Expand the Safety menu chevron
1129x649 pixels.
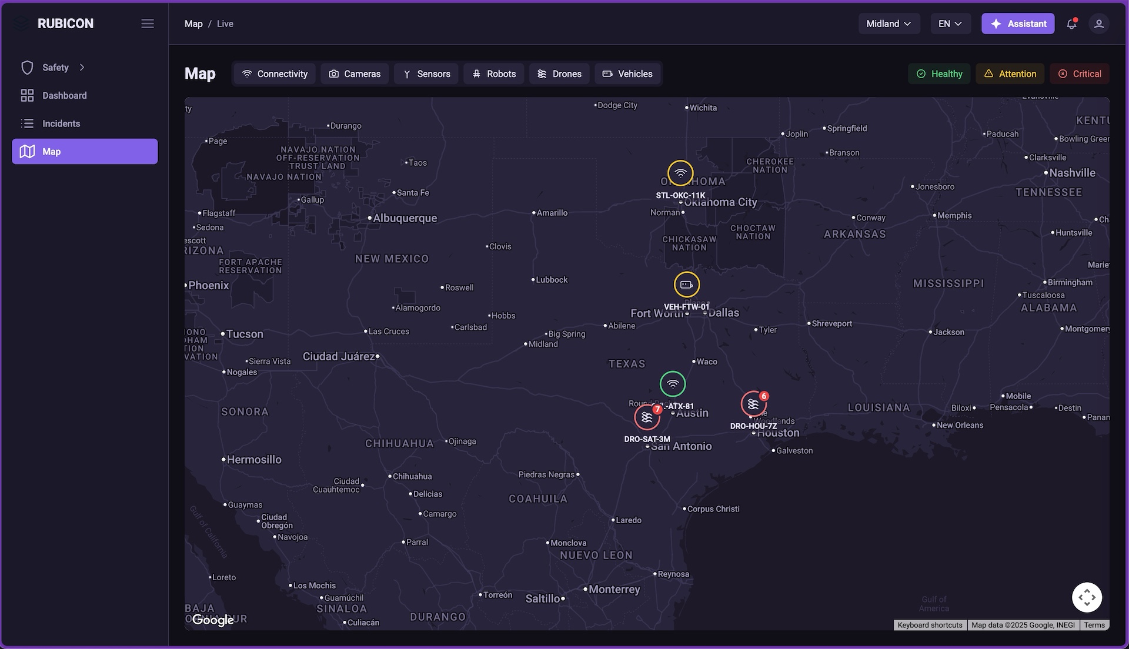click(82, 68)
